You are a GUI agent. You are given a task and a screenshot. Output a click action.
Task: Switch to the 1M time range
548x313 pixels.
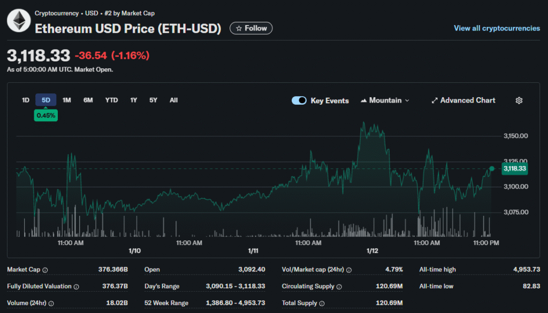(66, 100)
